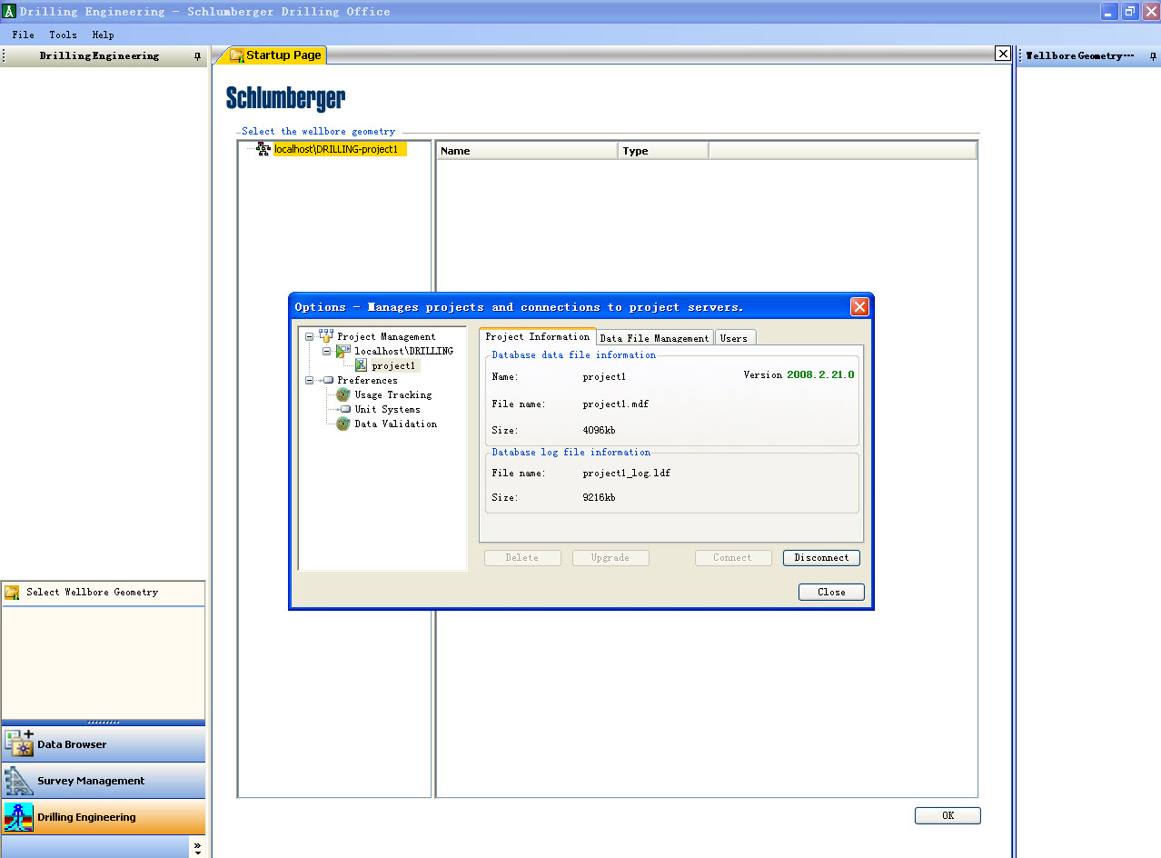Viewport: 1161px width, 858px height.
Task: Close the Startup Page document tab
Action: (x=1003, y=54)
